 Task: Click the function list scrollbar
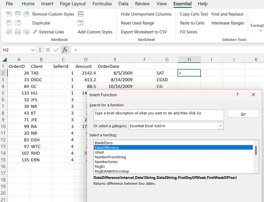(256, 150)
